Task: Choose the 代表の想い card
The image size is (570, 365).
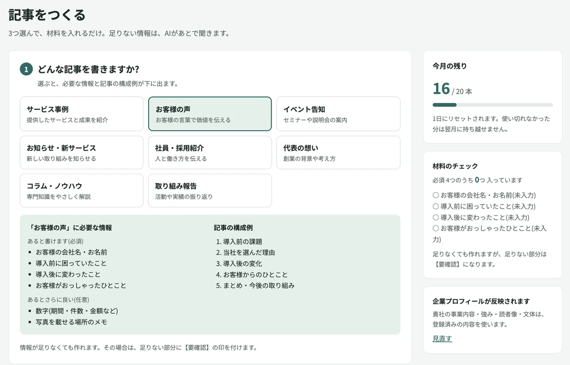Action: (338, 152)
